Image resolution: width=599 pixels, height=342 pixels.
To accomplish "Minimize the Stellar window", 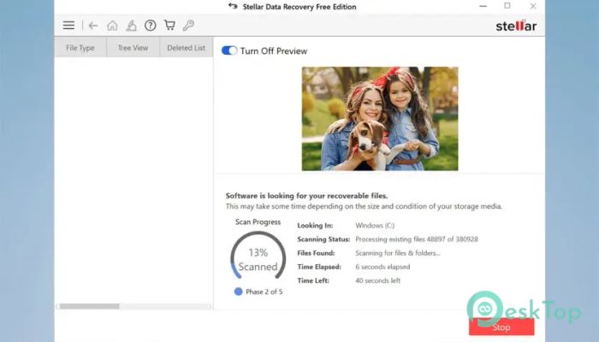I will pos(483,6).
